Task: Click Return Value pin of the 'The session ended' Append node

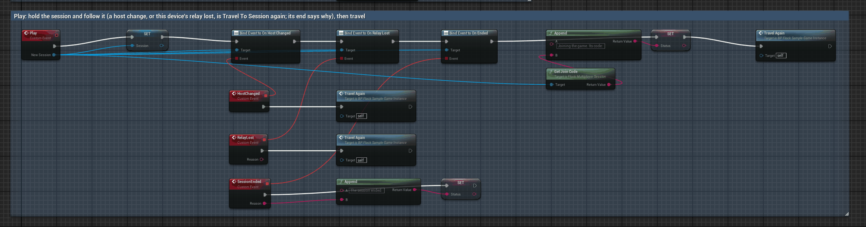Action: 415,190
